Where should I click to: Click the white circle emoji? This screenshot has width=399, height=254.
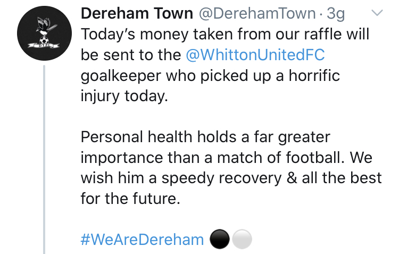pos(242,239)
